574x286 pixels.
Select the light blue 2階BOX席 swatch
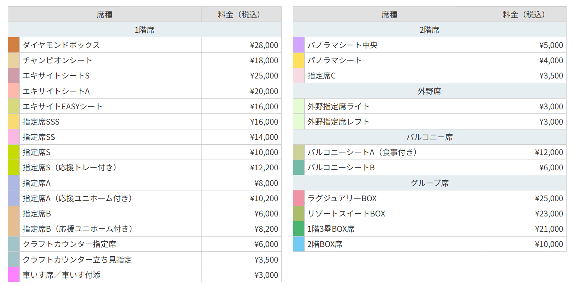pyautogui.click(x=299, y=244)
